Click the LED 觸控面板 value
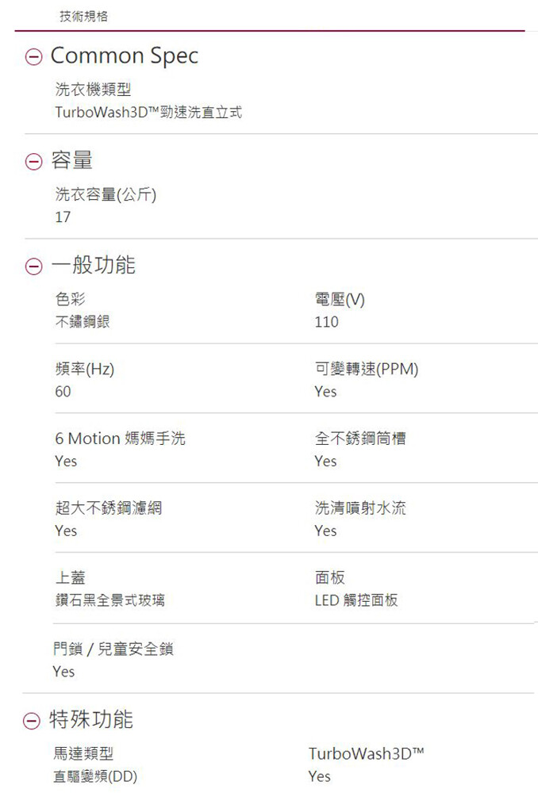Screen dimensions: 538x793 (356, 600)
